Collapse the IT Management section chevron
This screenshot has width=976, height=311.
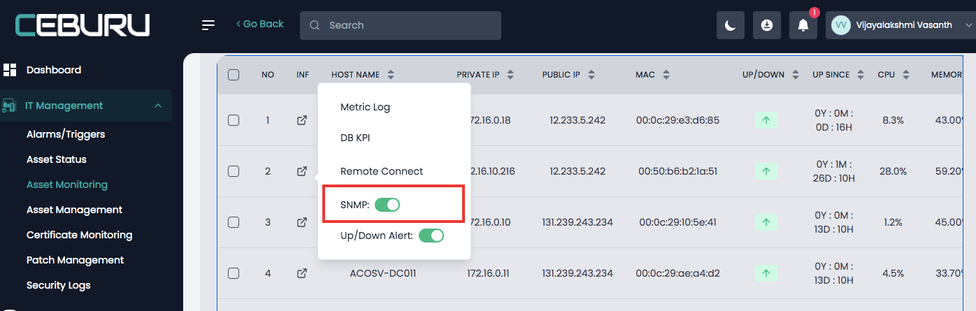pyautogui.click(x=158, y=106)
